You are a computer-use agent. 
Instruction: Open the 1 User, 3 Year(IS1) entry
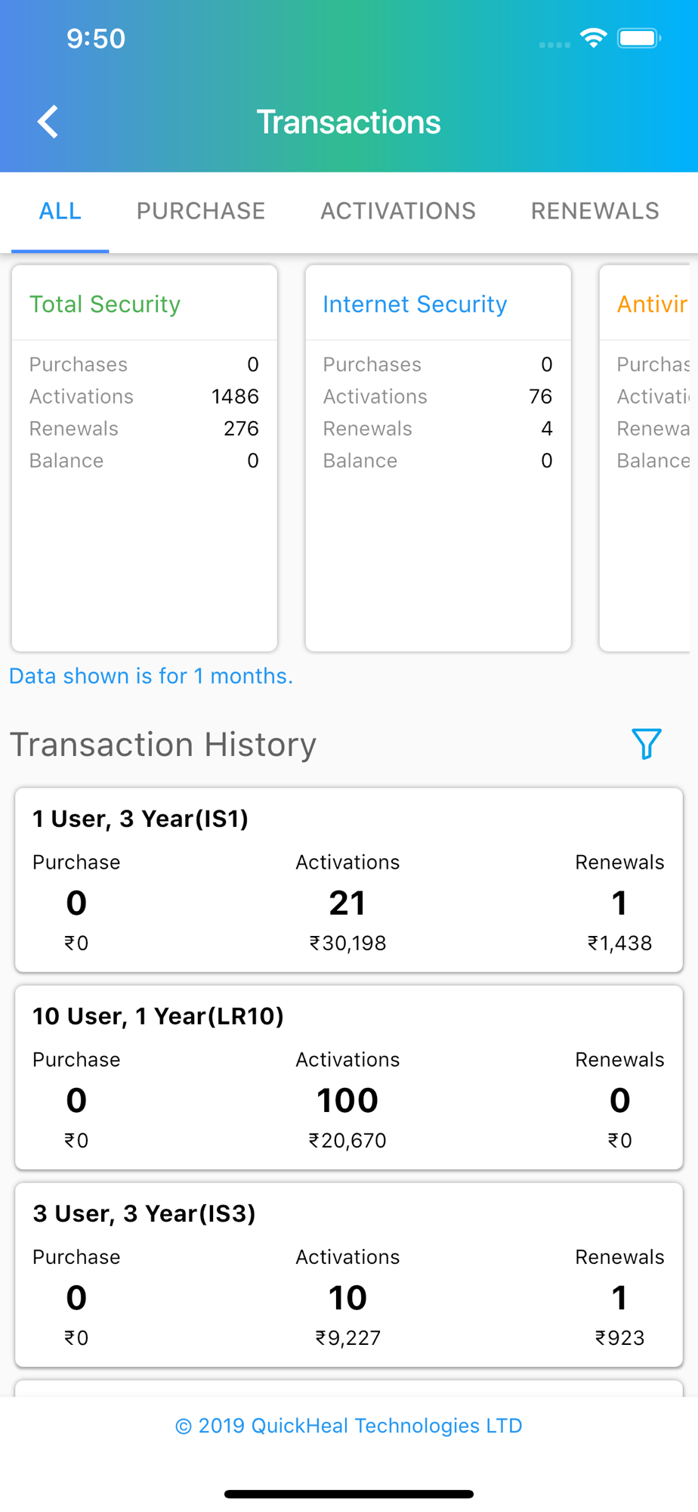click(x=349, y=880)
